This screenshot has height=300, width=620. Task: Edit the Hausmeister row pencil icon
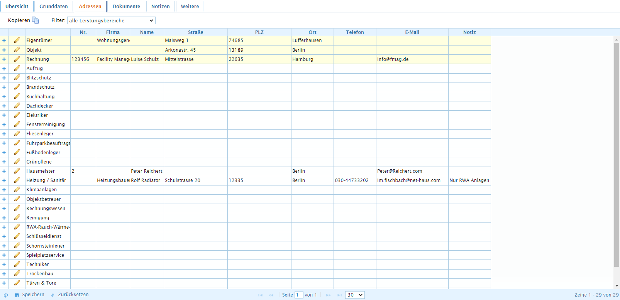coord(17,171)
